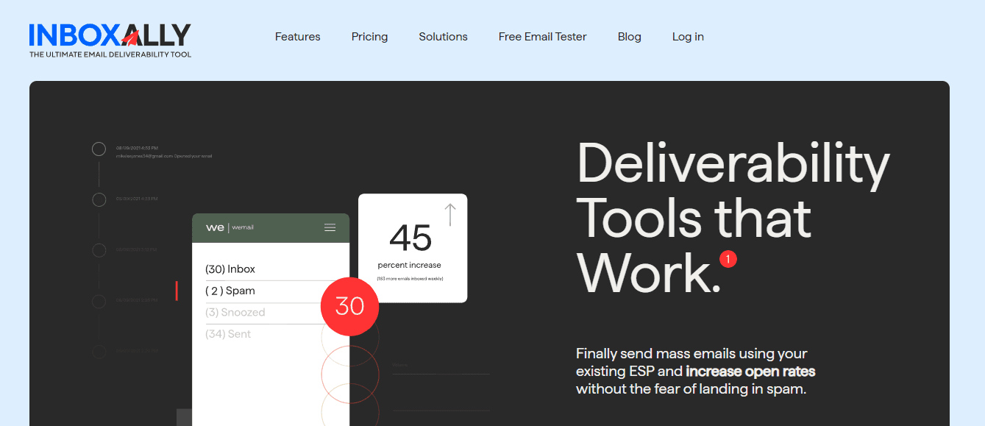This screenshot has width=985, height=426.
Task: Go to the Pricing page
Action: tap(369, 36)
